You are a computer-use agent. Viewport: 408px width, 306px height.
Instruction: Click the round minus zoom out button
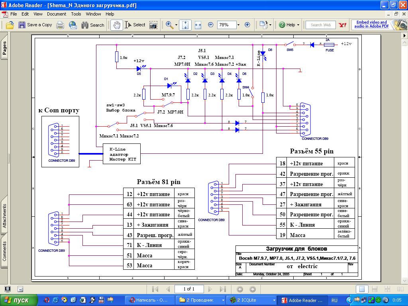210,25
